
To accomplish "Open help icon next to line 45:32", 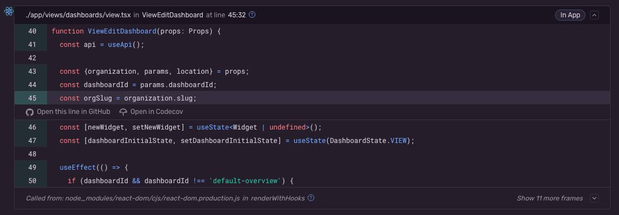I will point(252,15).
